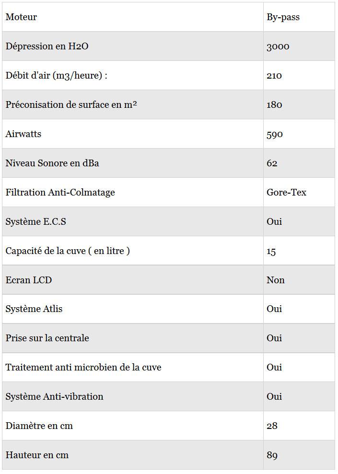
Task: Click the Niveau Sonore en dBa label
Action: [x=52, y=163]
